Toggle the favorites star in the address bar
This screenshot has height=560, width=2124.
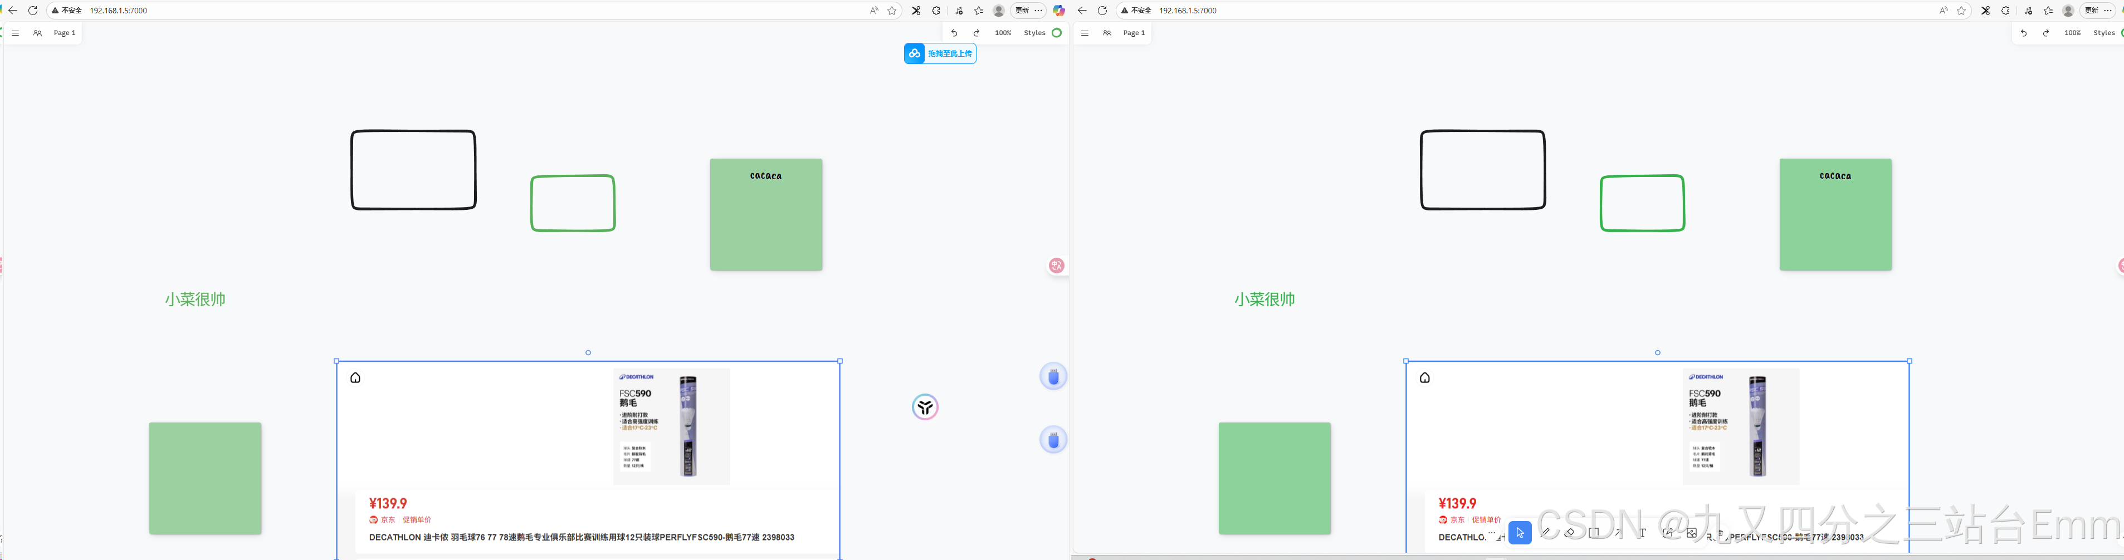coord(892,11)
